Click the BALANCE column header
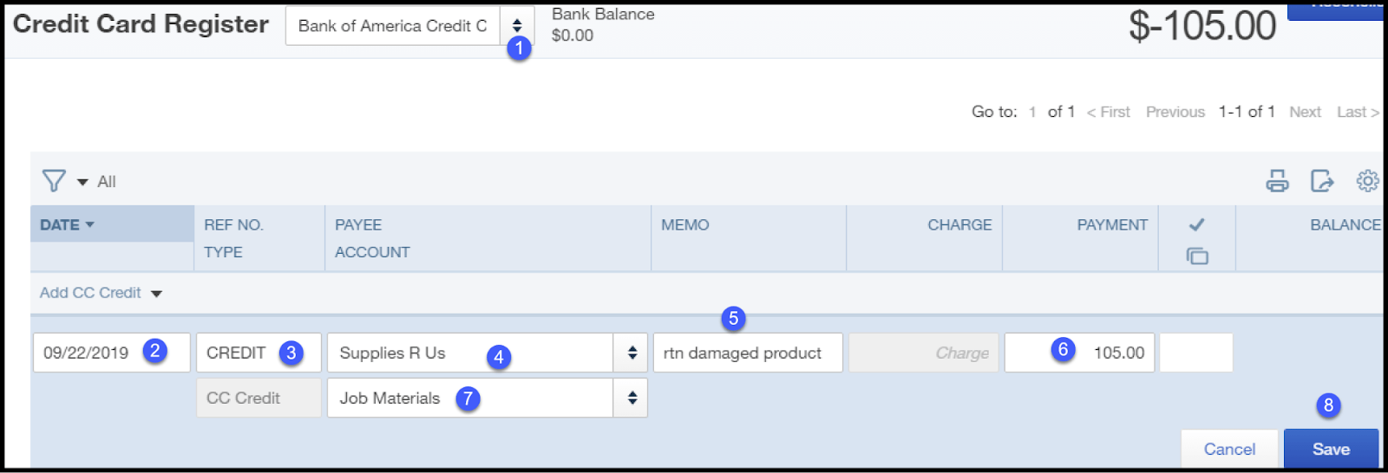This screenshot has height=473, width=1388. [1345, 224]
